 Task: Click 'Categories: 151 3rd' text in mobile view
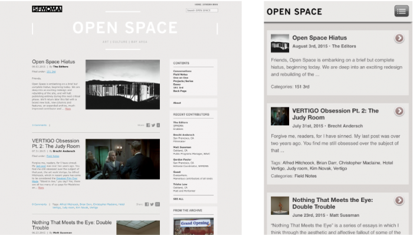click(290, 87)
